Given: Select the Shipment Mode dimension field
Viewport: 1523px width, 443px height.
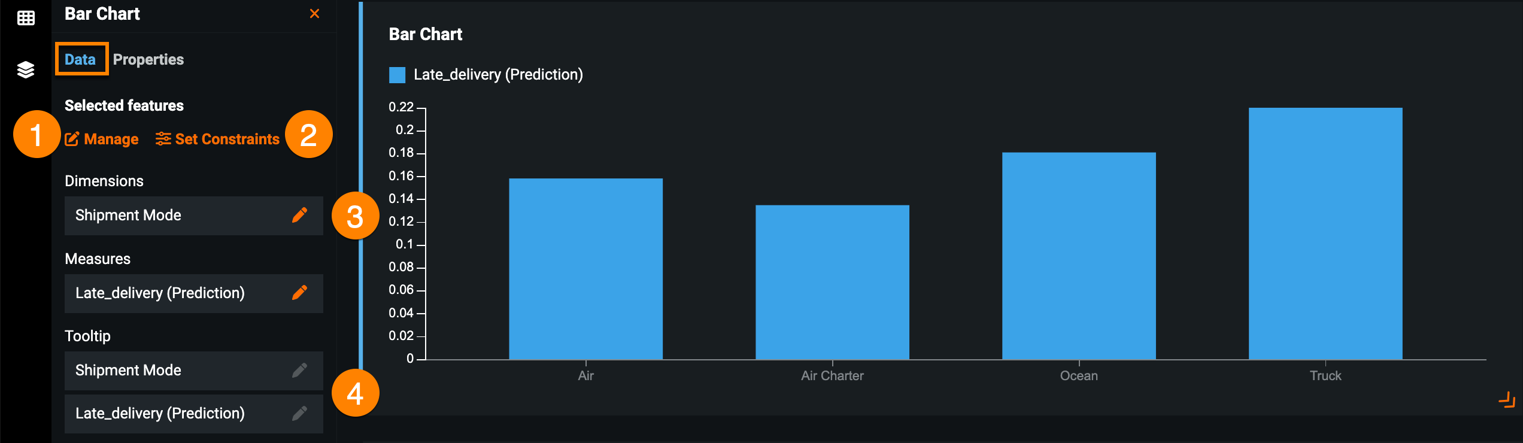Looking at the screenshot, I should click(180, 216).
